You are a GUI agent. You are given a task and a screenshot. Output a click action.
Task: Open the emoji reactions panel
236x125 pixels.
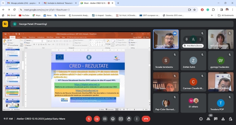(x=113, y=119)
